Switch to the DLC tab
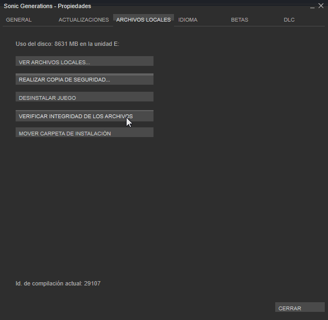Screen dimensions: 328x320 289,20
